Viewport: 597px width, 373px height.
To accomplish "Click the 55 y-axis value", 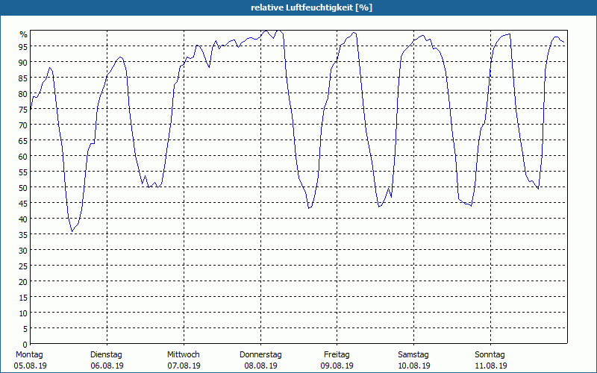I will pyautogui.click(x=23, y=172).
